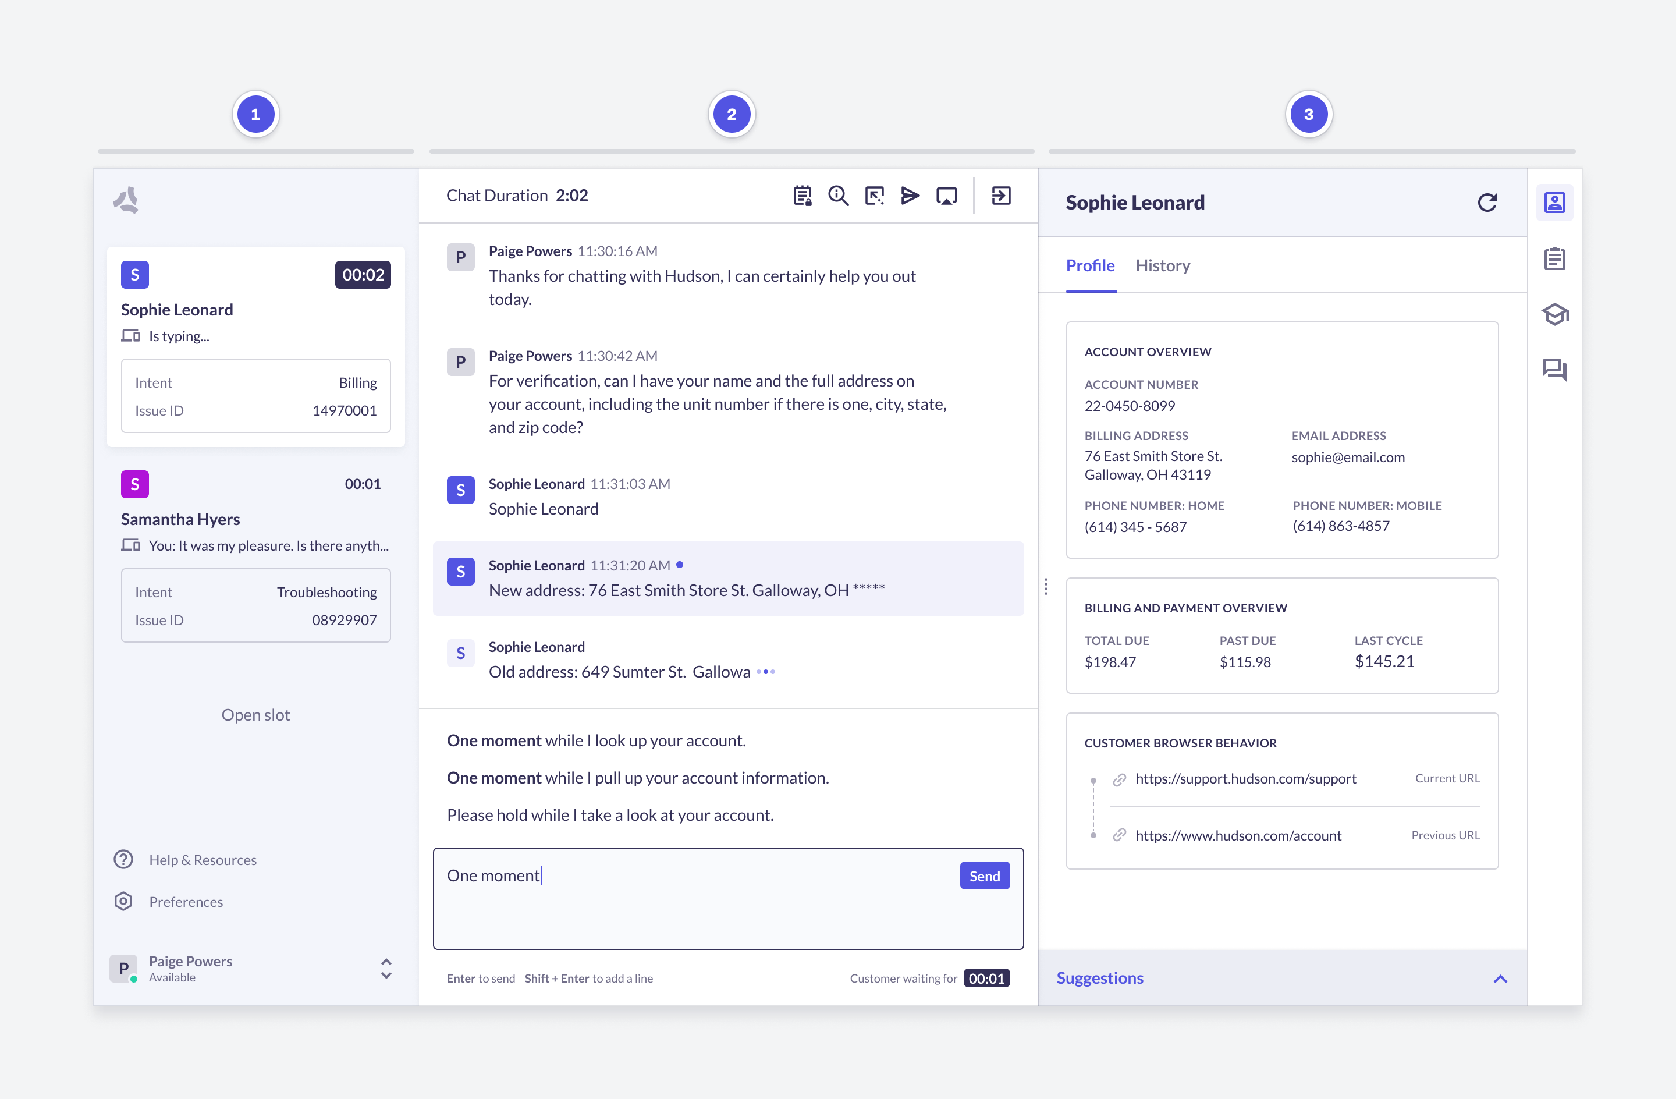Image resolution: width=1676 pixels, height=1099 pixels.
Task: Click the end chat exit icon
Action: (1001, 196)
